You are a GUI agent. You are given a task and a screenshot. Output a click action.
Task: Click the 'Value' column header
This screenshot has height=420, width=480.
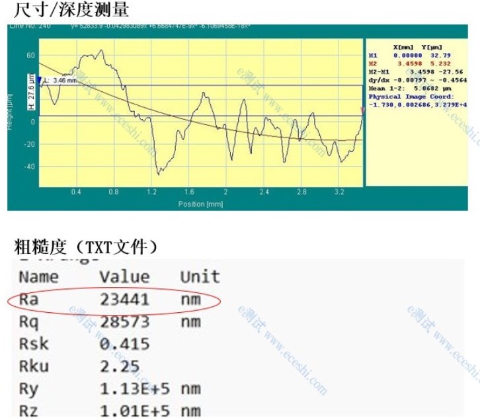[124, 277]
